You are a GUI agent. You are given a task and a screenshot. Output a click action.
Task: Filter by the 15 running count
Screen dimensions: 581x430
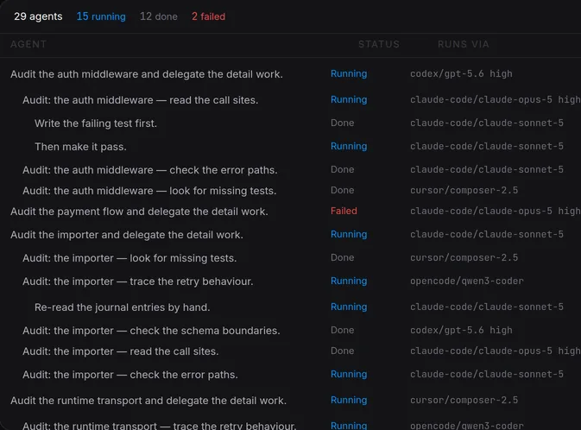pyautogui.click(x=101, y=16)
